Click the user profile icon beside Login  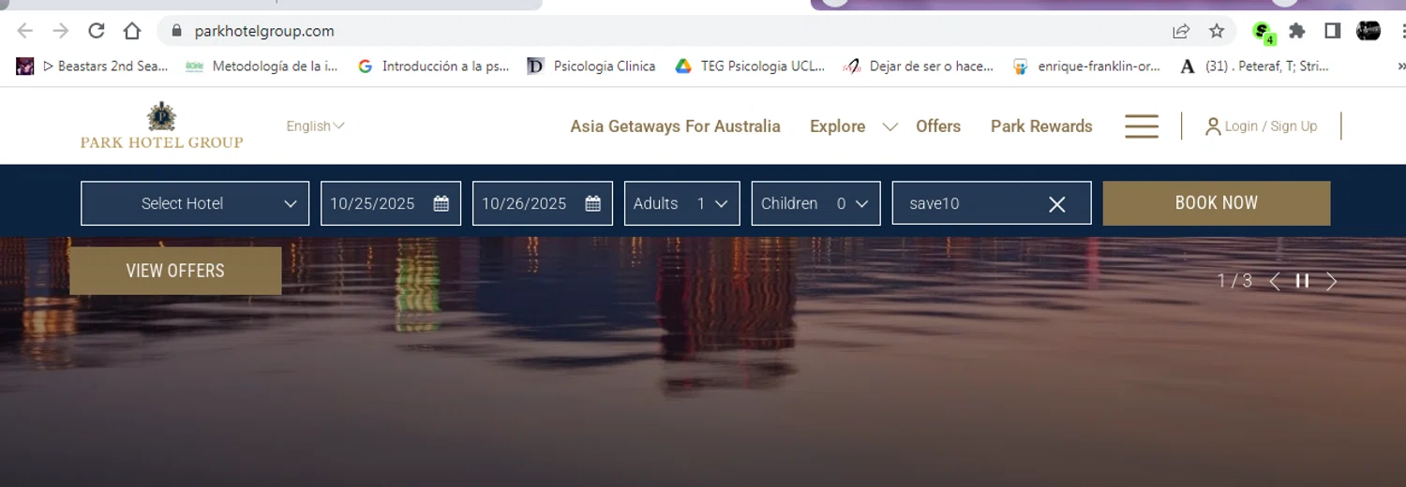click(1213, 126)
